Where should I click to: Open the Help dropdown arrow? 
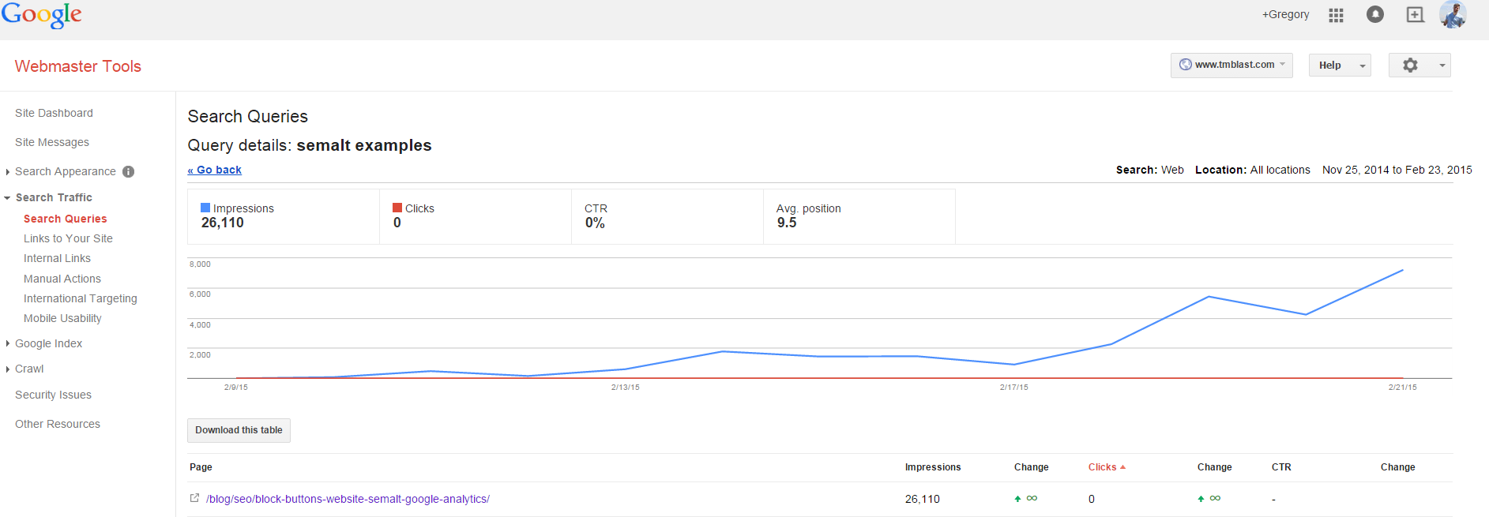click(1363, 66)
